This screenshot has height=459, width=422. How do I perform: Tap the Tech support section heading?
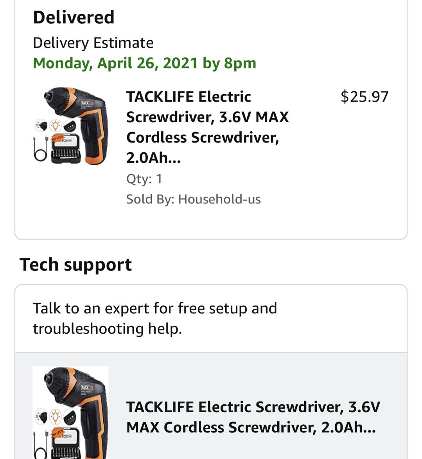[x=75, y=264]
